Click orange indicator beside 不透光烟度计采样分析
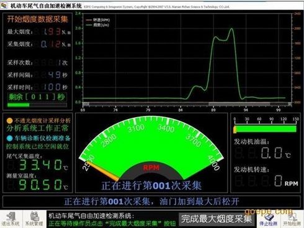This screenshot has width=304, height=228. point(9,121)
